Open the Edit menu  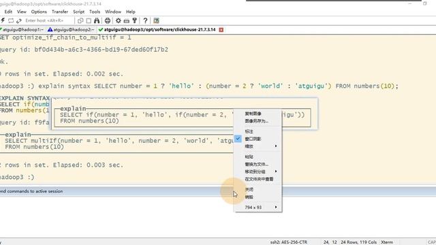[x=8, y=12]
